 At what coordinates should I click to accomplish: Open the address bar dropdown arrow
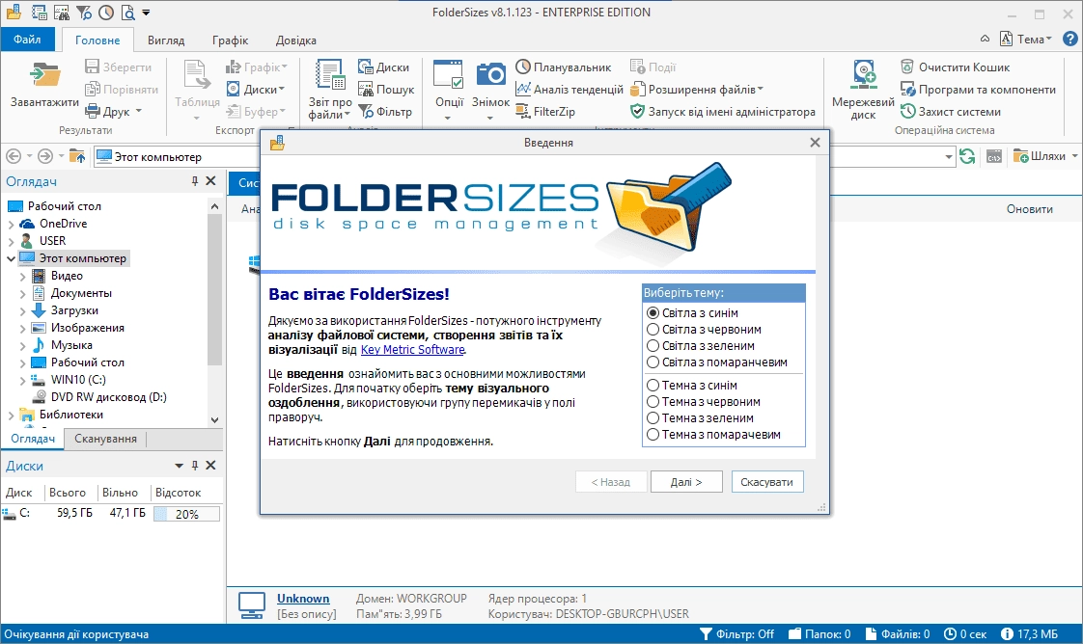coord(949,156)
